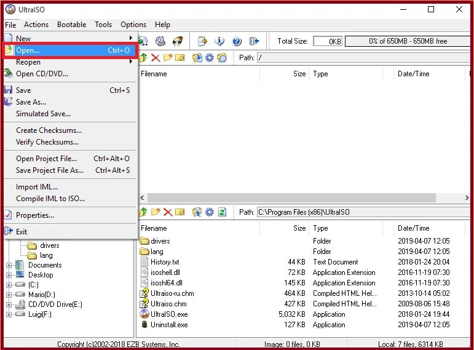Image resolution: width=474 pixels, height=350 pixels.
Task: Click the Burn CD/DVD Image flame disc icon
Action: coord(178,41)
